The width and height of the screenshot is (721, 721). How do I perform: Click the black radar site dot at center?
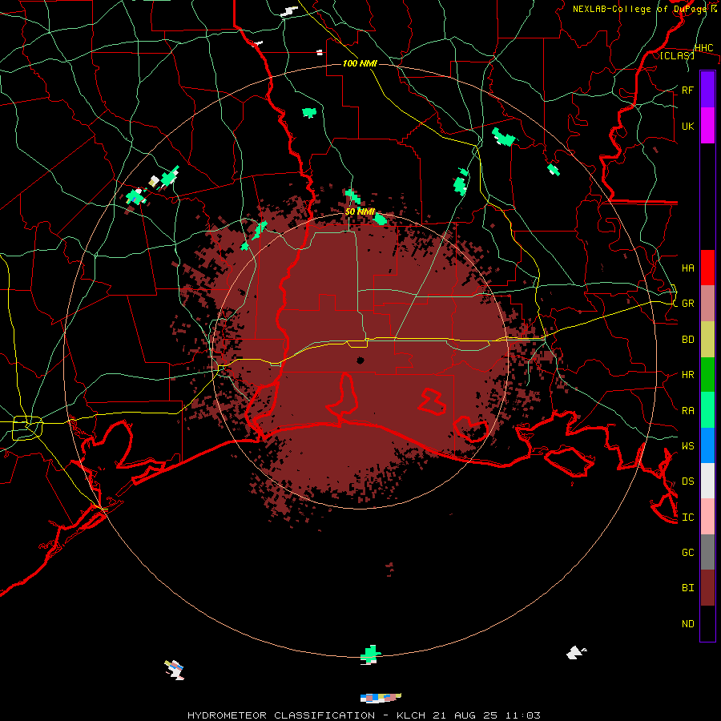pyautogui.click(x=360, y=360)
